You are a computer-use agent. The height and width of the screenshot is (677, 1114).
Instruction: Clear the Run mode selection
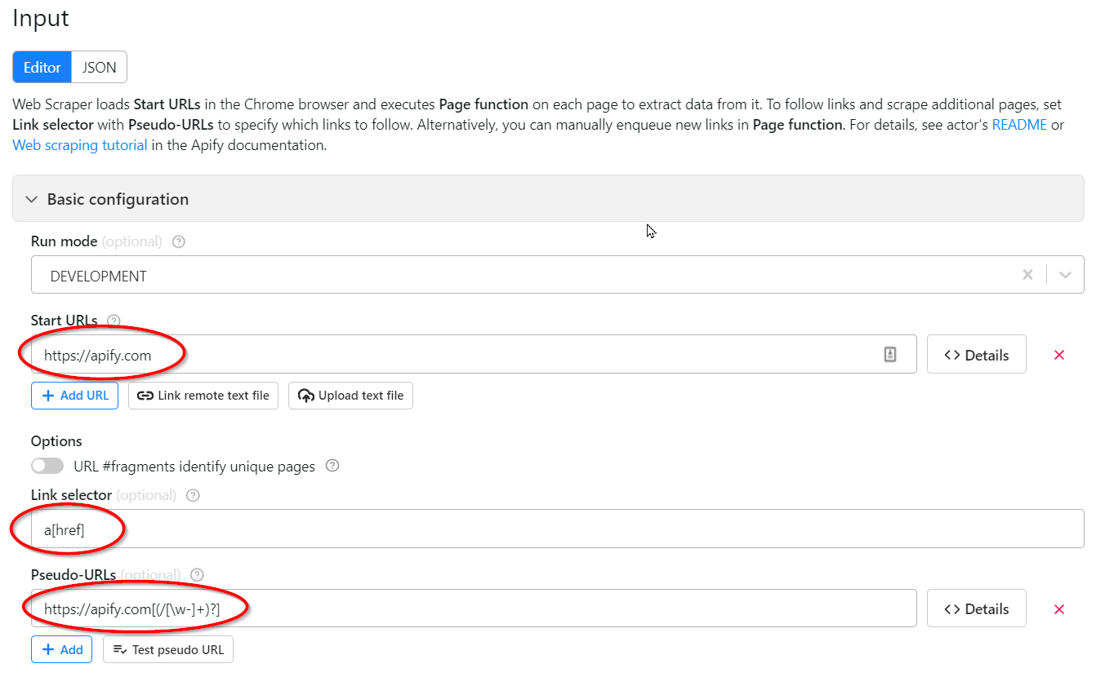[1027, 275]
